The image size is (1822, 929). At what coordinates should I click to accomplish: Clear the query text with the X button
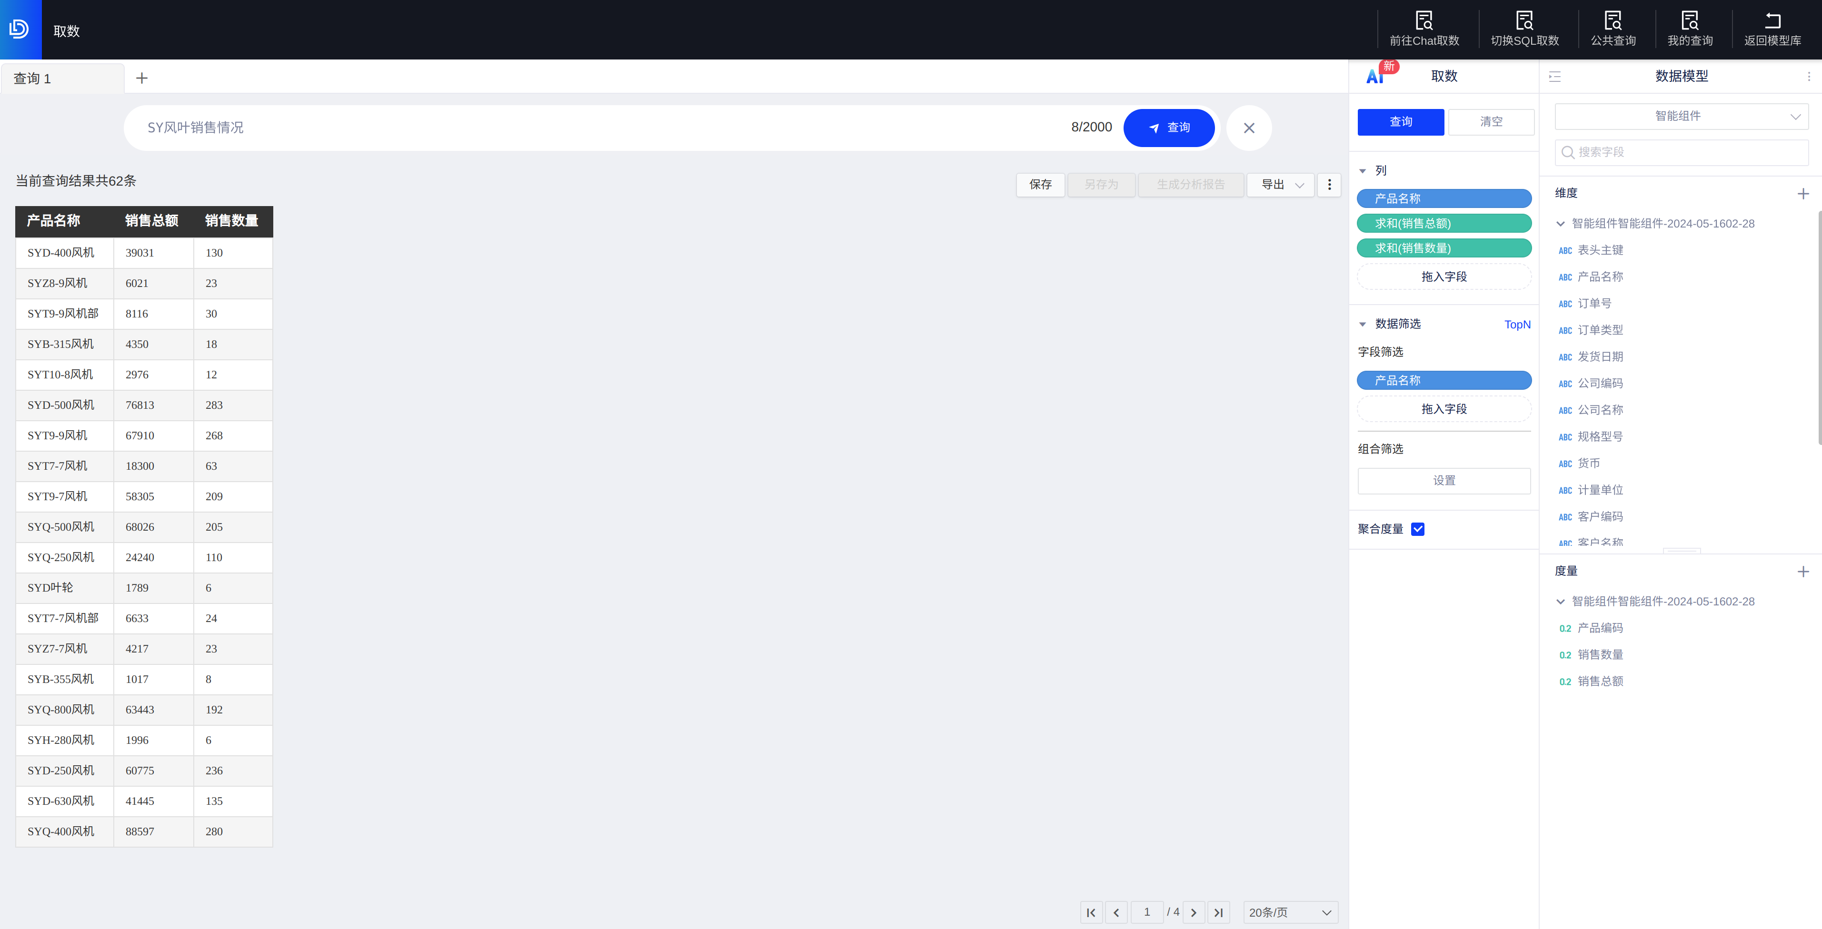click(1248, 128)
